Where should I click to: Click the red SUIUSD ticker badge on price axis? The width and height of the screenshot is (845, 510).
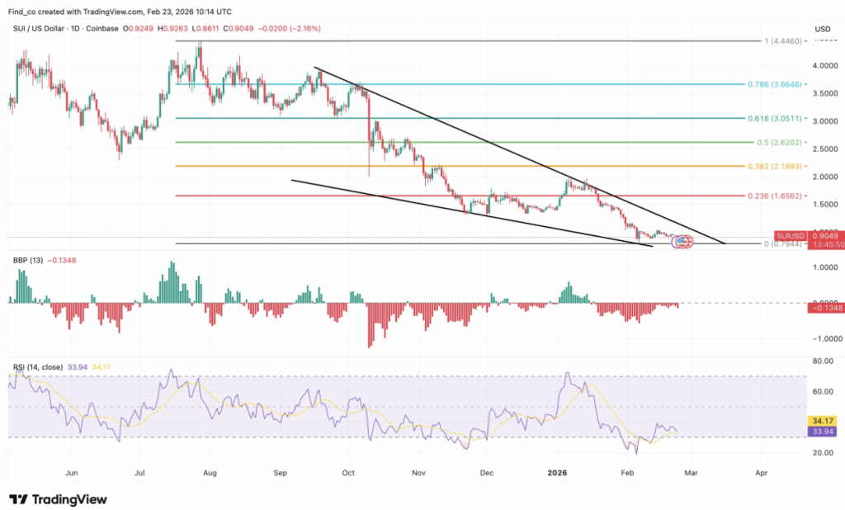[x=790, y=235]
